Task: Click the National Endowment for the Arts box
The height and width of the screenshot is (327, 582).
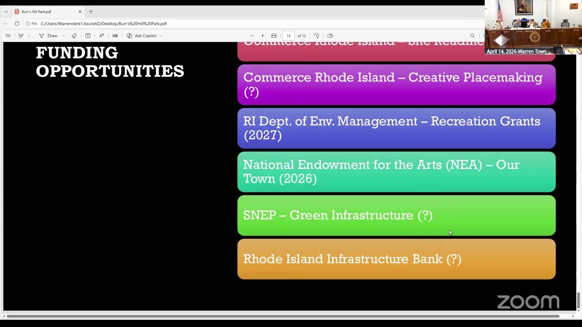Action: (x=396, y=172)
